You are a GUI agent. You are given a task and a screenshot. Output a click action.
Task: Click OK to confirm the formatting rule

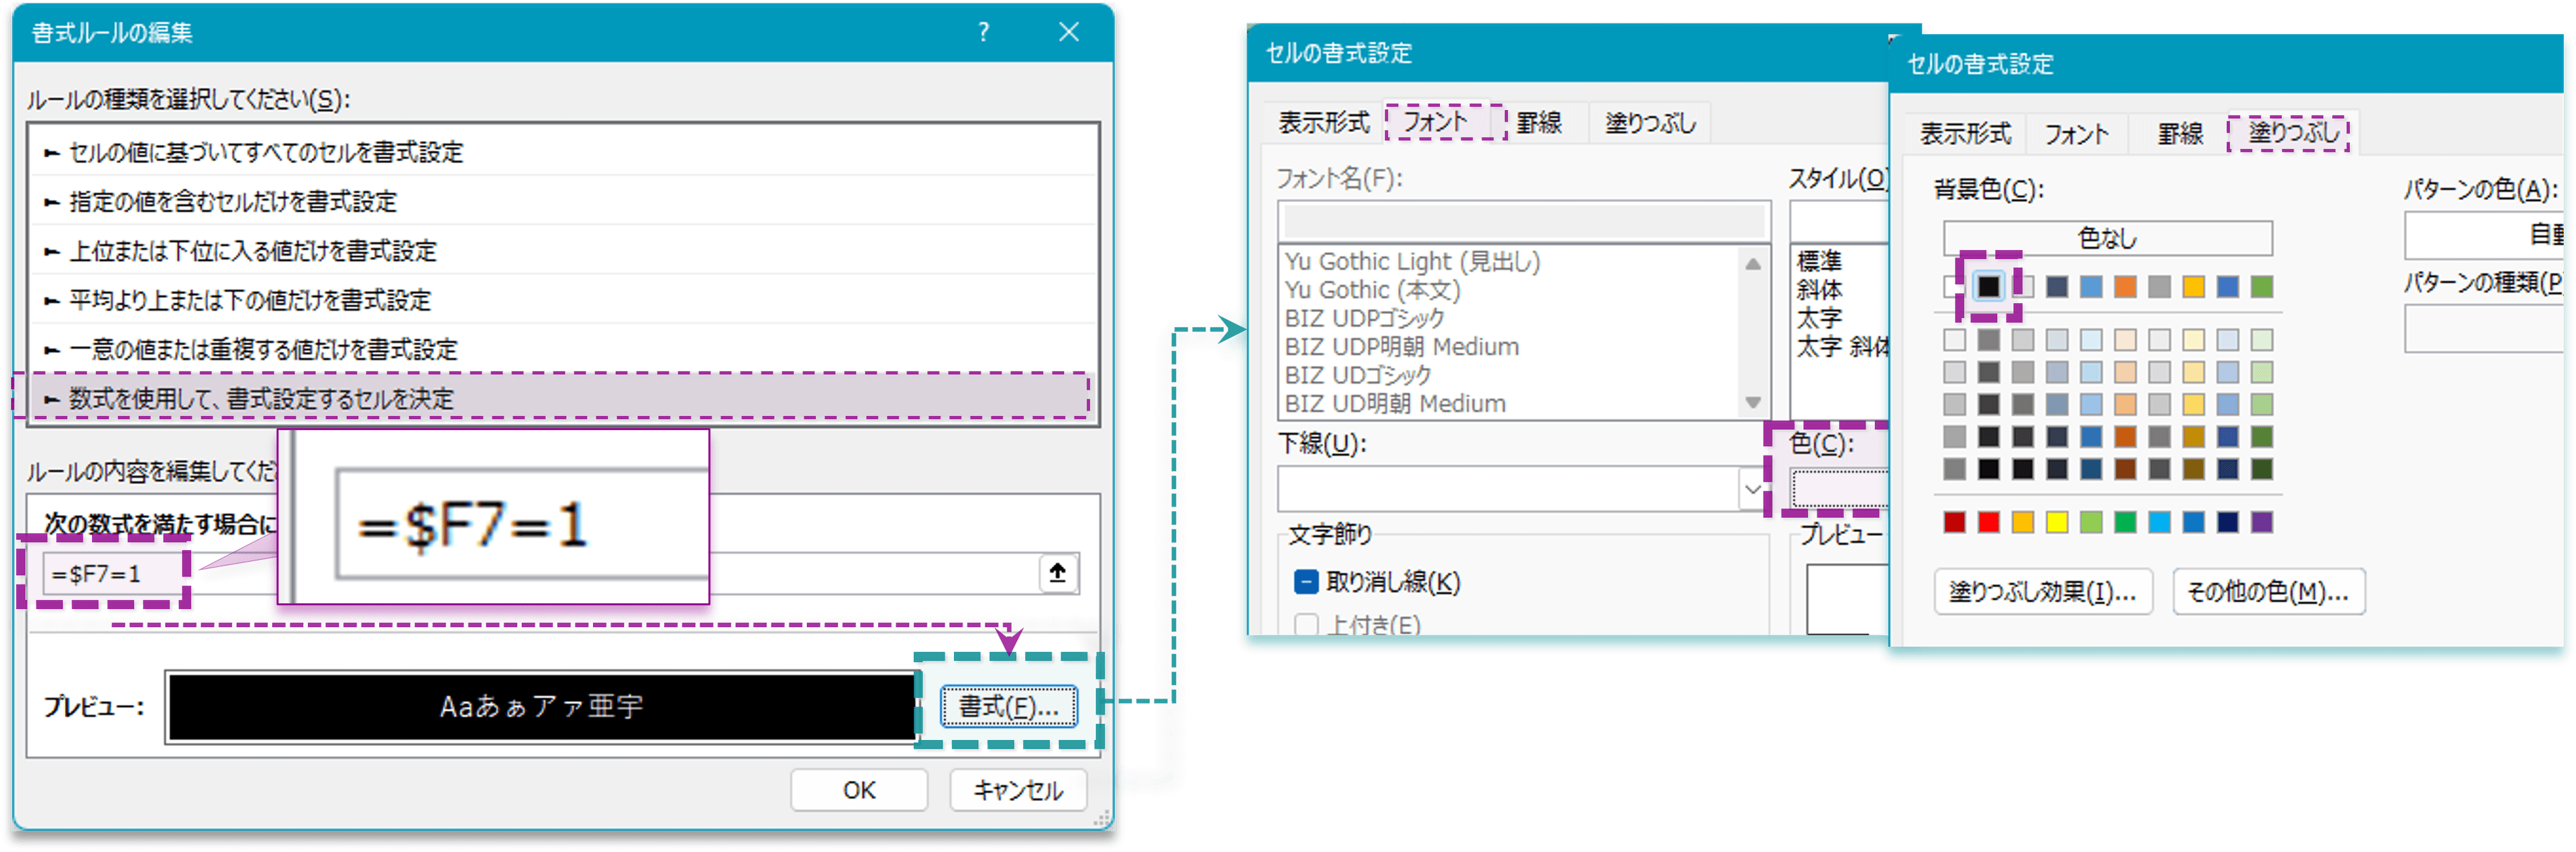[x=858, y=790]
